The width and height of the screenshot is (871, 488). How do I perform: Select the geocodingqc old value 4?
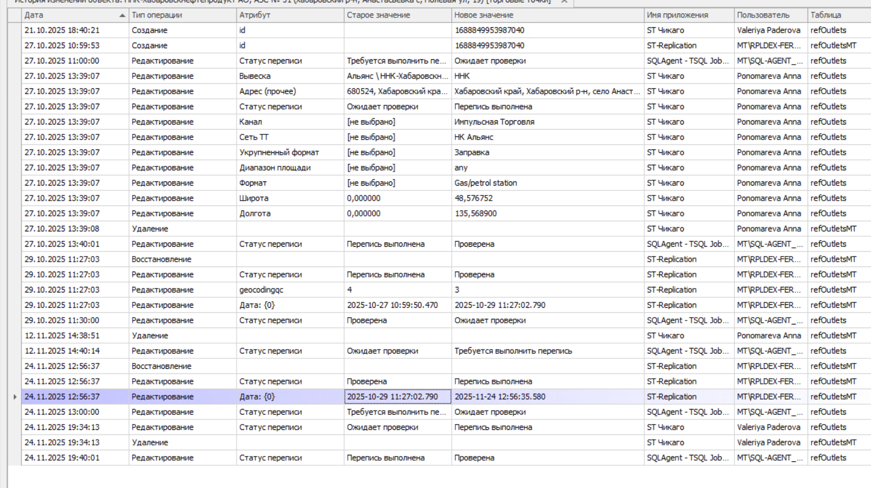[398, 290]
